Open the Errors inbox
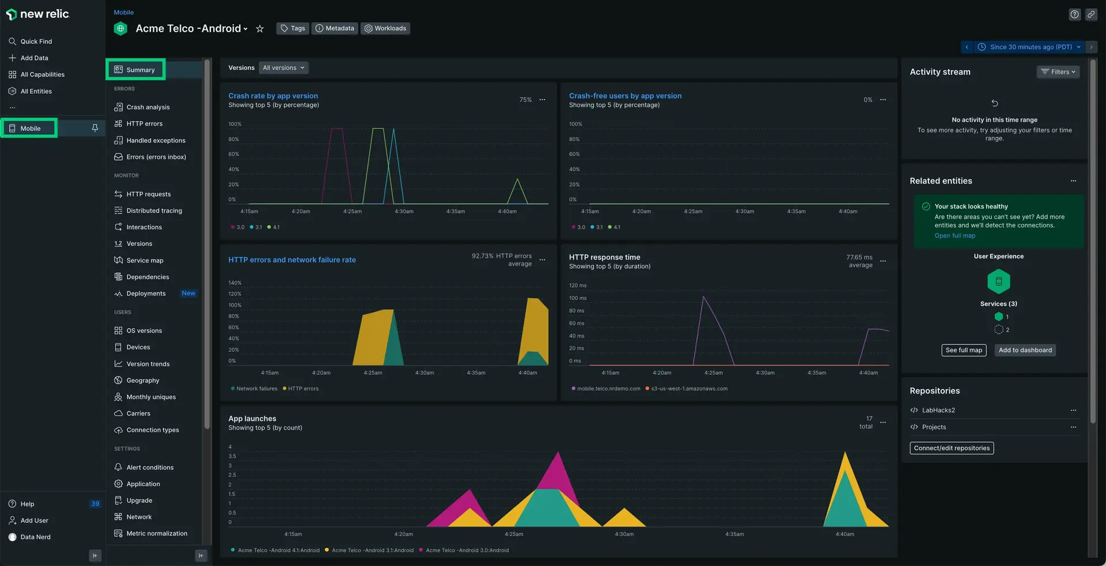 point(156,157)
